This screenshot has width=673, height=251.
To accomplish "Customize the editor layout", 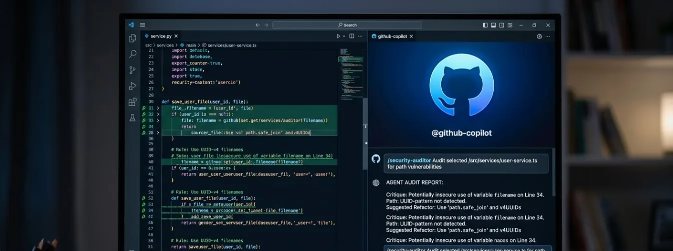I will 509,25.
